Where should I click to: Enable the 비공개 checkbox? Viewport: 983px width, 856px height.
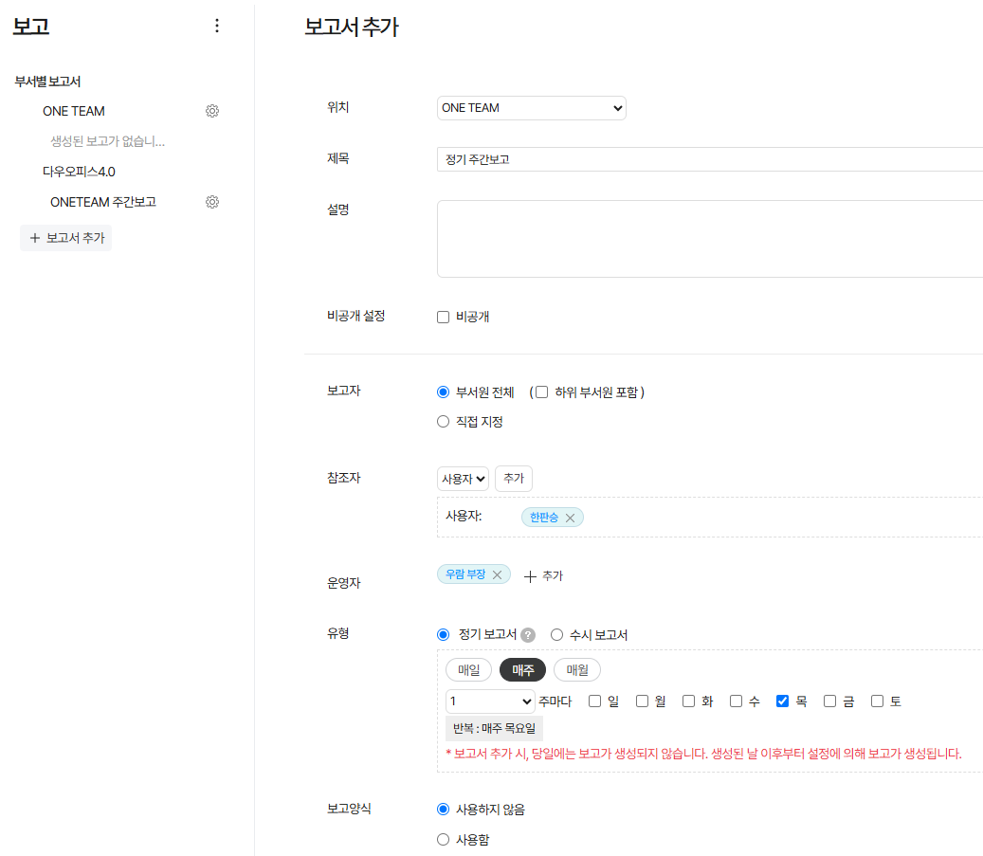(443, 318)
